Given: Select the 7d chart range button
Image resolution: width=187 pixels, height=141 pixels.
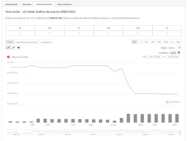Looking at the screenshot, I should pyautogui.click(x=140, y=42).
